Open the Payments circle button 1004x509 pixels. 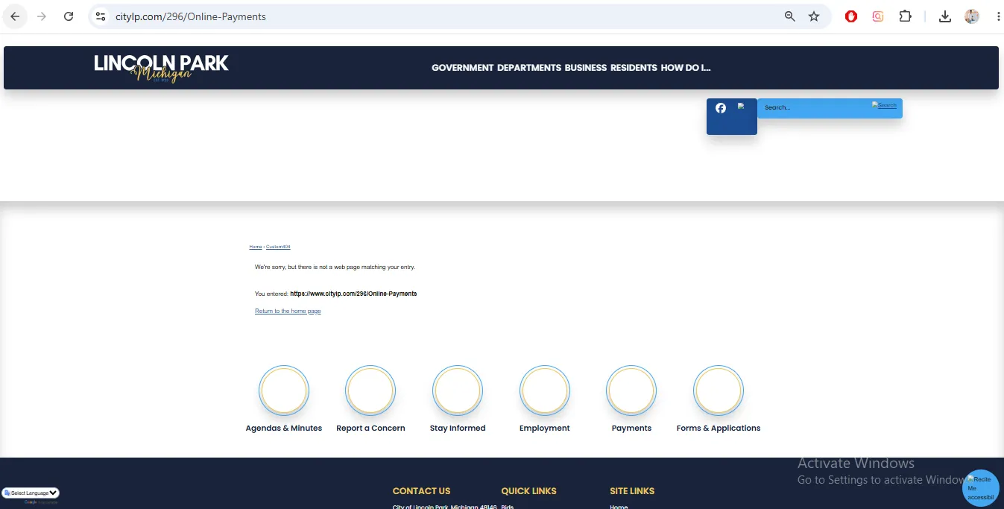631,391
